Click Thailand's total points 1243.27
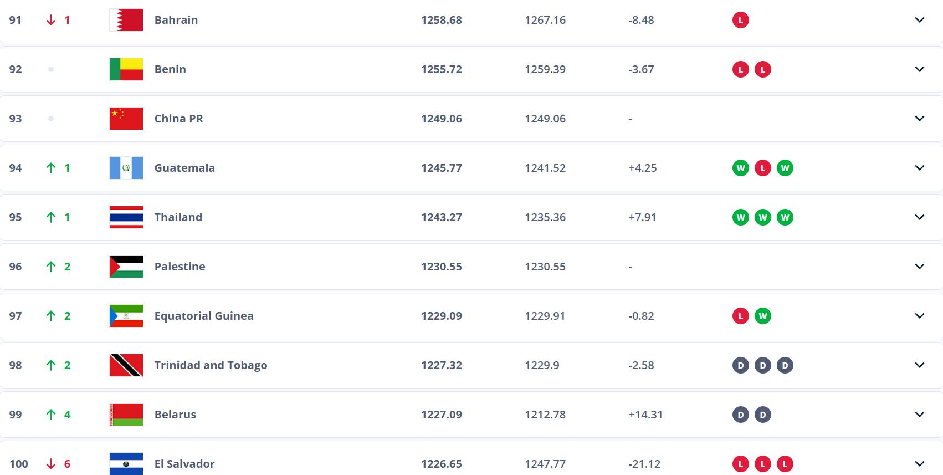The height and width of the screenshot is (475, 943). 441,217
